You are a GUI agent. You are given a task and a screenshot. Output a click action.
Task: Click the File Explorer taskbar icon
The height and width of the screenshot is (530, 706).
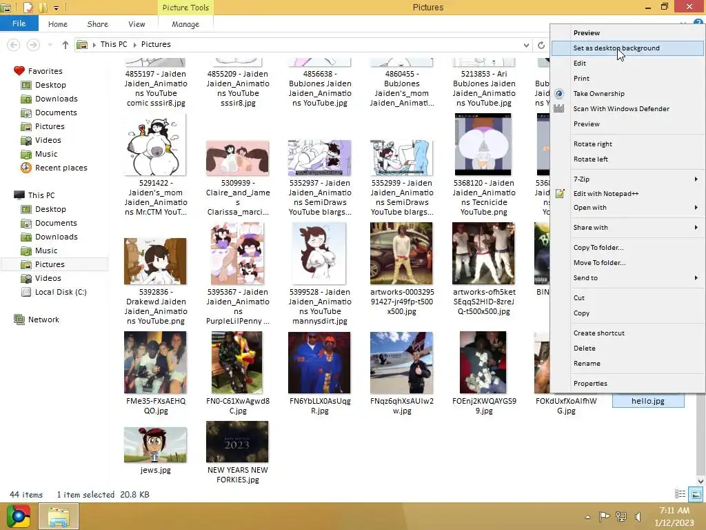coord(59,516)
